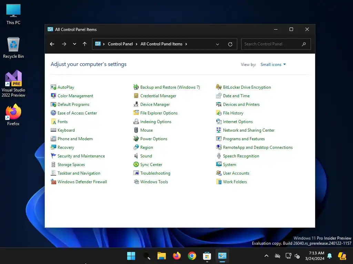The width and height of the screenshot is (353, 264).
Task: Expand chevron after Control Panel breadcrumb
Action: click(137, 44)
